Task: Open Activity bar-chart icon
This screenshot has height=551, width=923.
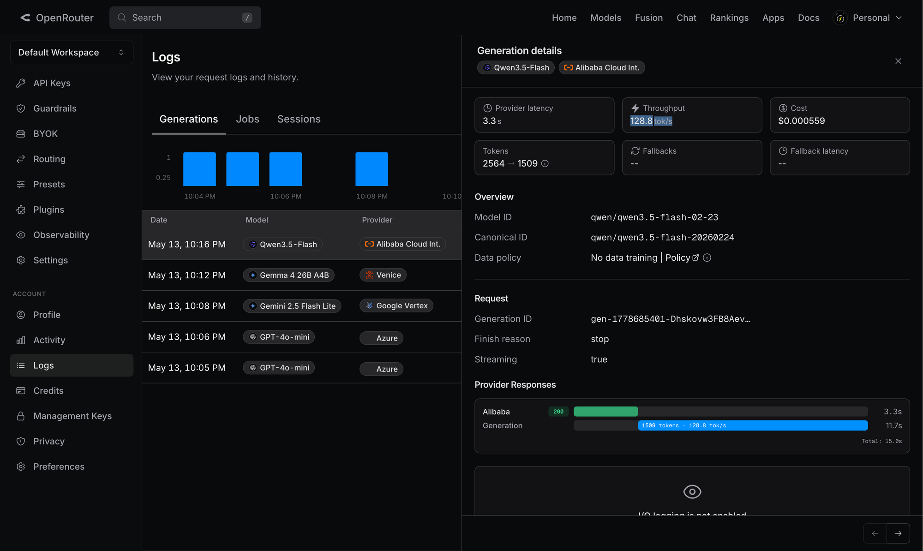Action: [x=21, y=340]
